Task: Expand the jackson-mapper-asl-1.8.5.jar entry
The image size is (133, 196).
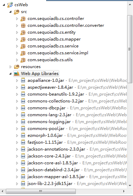Action: click(17, 177)
